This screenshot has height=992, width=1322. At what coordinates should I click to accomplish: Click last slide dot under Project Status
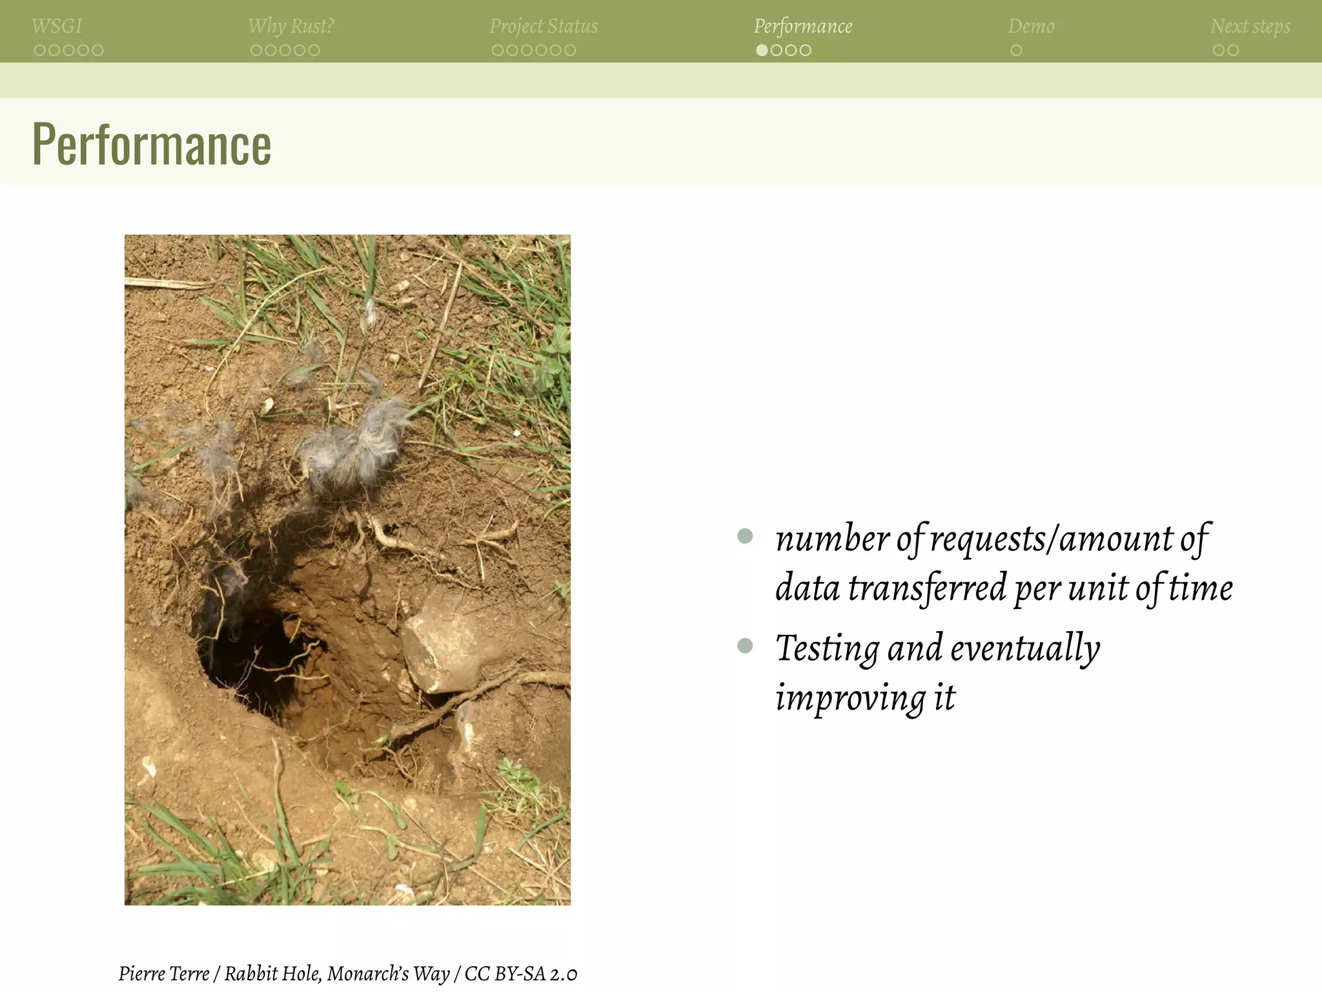570,50
